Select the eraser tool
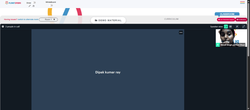The image size is (250, 110). tap(33, 6)
